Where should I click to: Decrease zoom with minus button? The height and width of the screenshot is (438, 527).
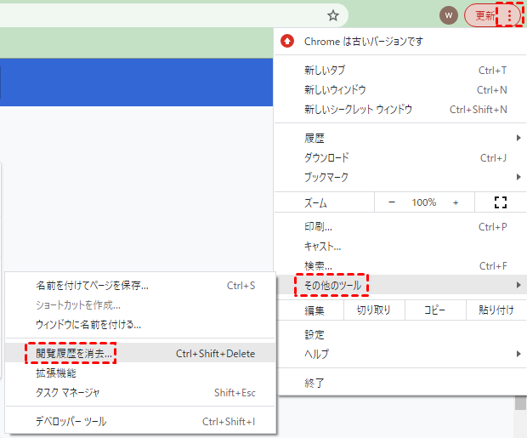click(392, 202)
